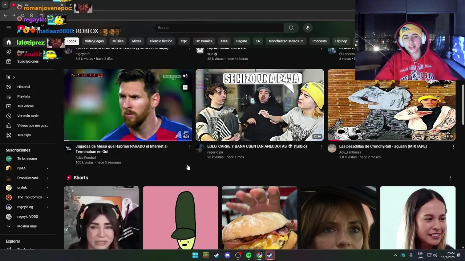Image resolution: width=465 pixels, height=261 pixels.
Task: Select the Videojuegos filter chip
Action: 94,41
